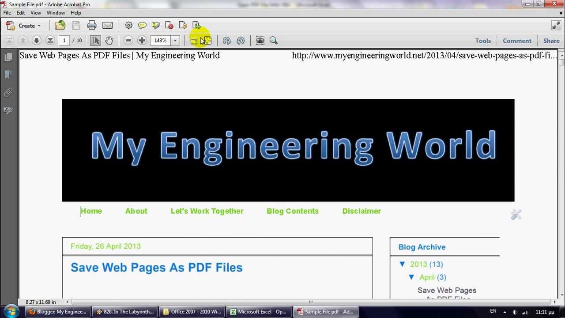Click the page number input field
This screenshot has height=318, width=565.
[x=64, y=41]
